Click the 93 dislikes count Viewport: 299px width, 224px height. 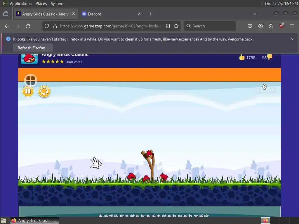coord(264,58)
